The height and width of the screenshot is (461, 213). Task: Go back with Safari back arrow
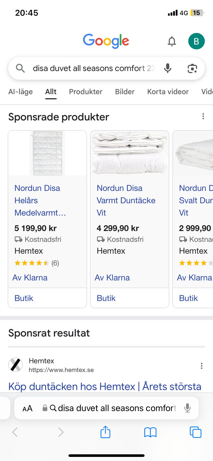[15, 432]
